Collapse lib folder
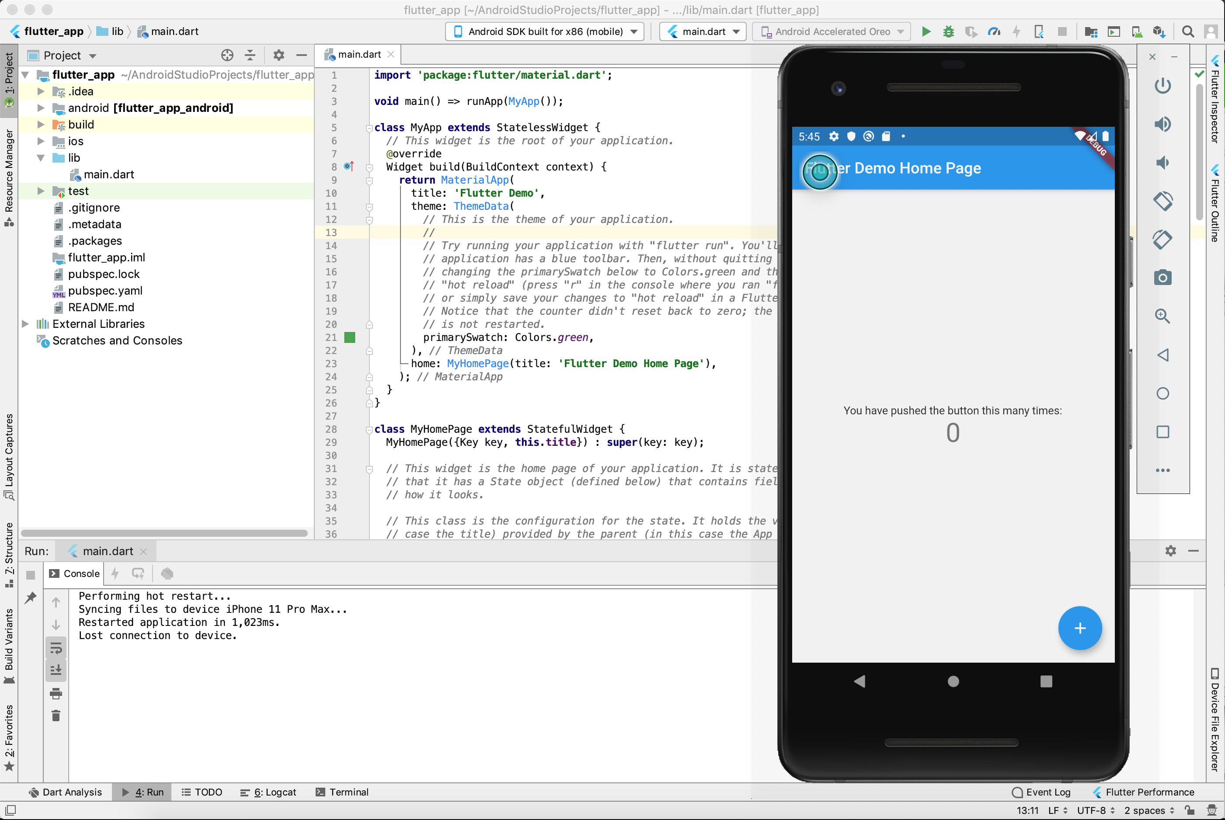Screen dimensions: 1225x820 coord(41,158)
